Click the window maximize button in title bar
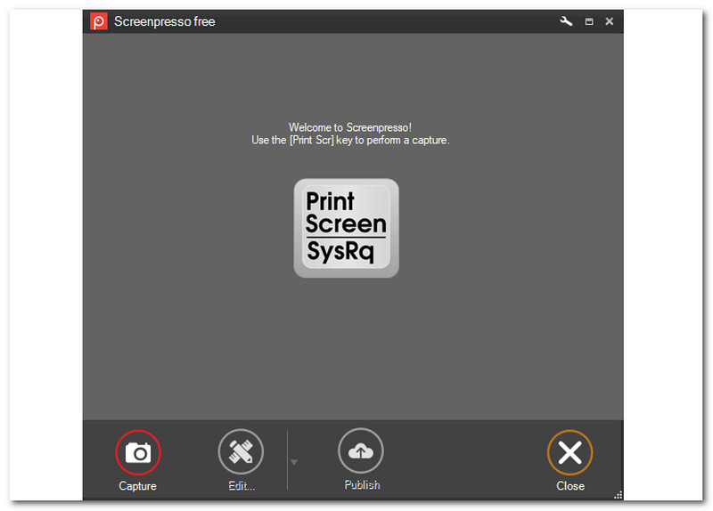Viewport: 713px width, 511px height. point(589,21)
